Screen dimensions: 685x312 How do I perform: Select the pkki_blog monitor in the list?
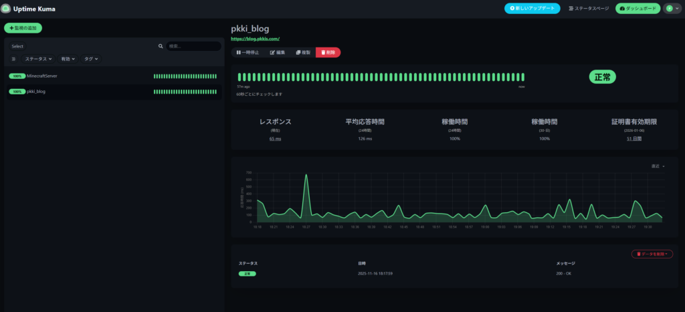coord(114,92)
